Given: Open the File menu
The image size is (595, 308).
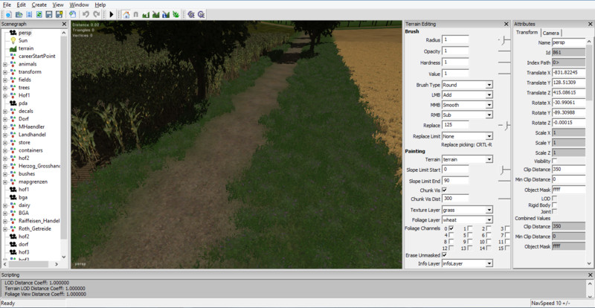Looking at the screenshot, I should (x=7, y=4).
